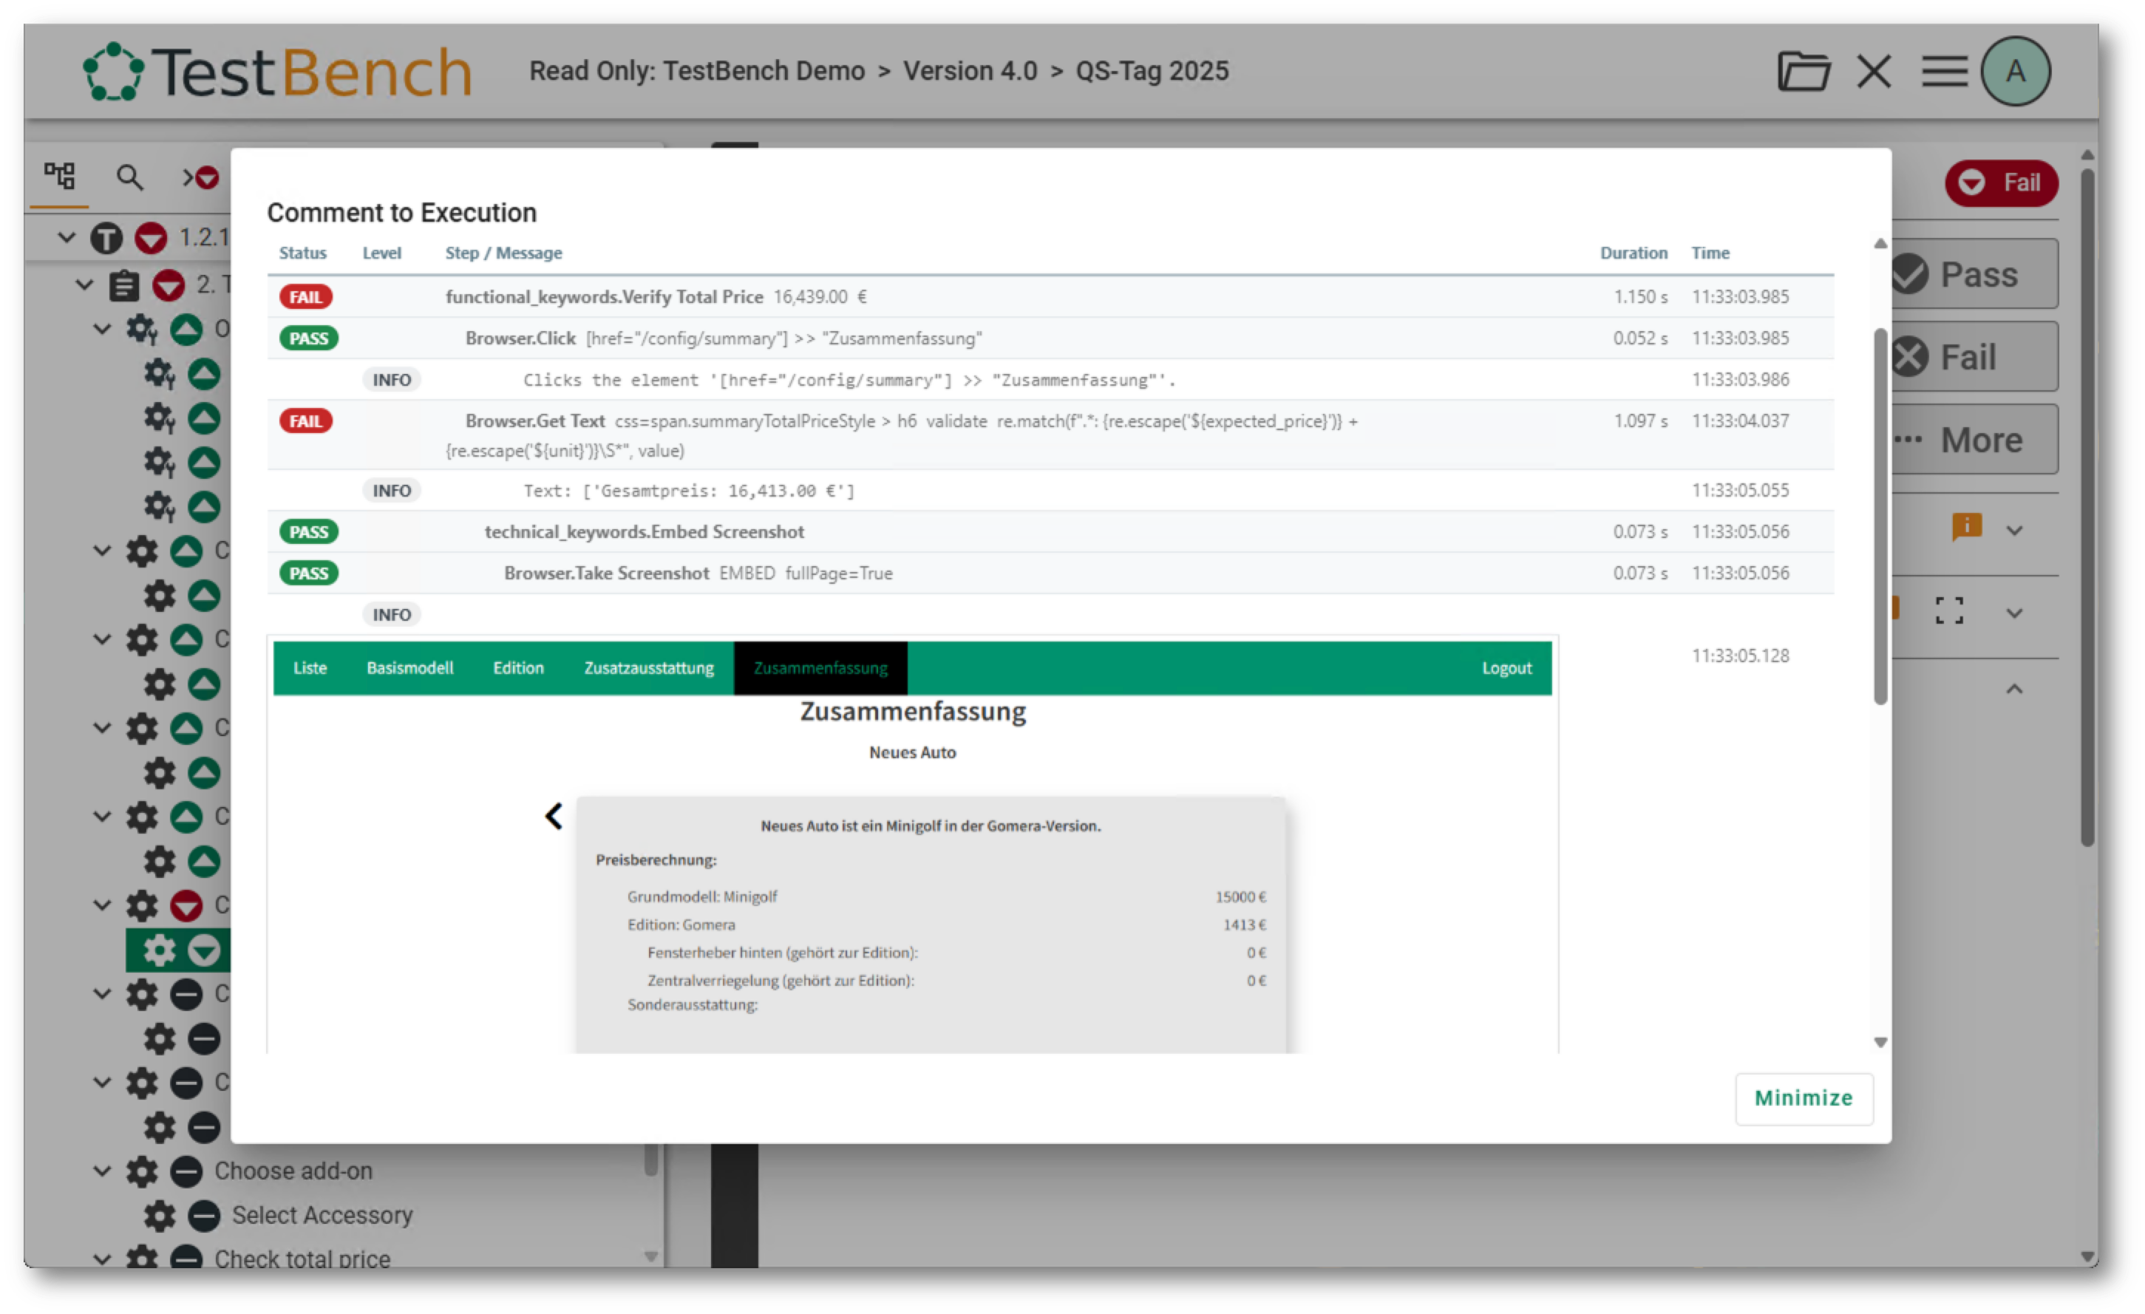Select the Choose add-on tree item

point(293,1171)
